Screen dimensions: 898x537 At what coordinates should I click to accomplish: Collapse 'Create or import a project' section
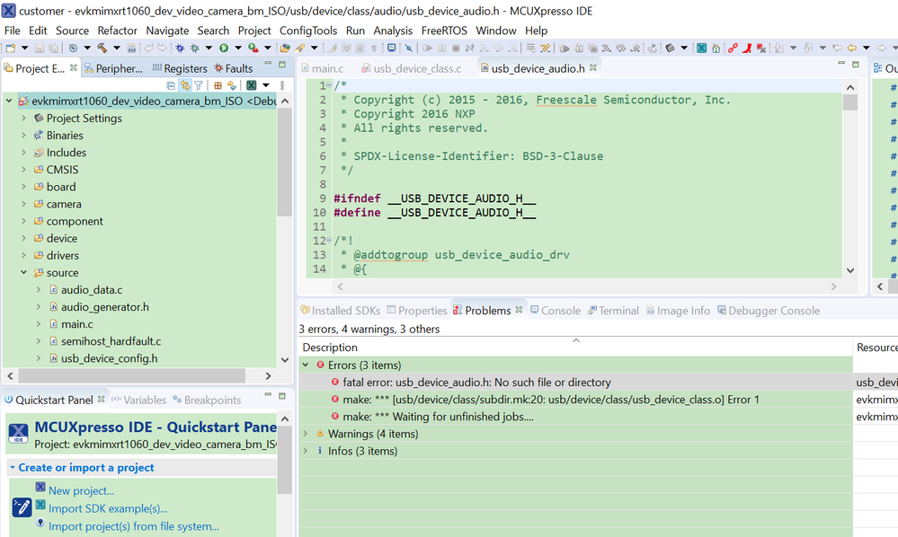(x=12, y=467)
